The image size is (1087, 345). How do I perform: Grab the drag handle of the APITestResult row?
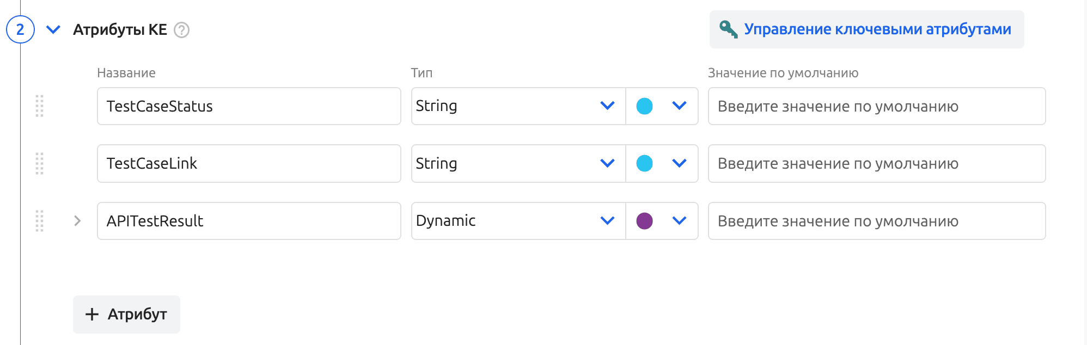point(39,221)
